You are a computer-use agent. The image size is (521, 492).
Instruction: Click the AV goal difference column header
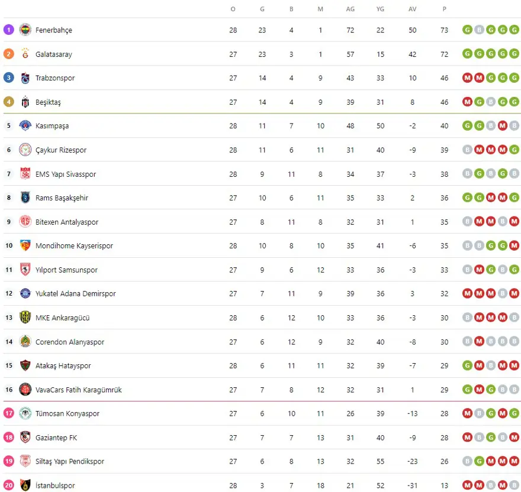pyautogui.click(x=413, y=9)
